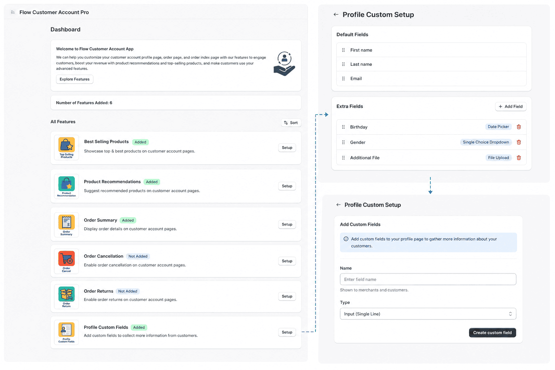Click the Date Picker badge on Birthday
This screenshot has width=555, height=370.
point(498,127)
